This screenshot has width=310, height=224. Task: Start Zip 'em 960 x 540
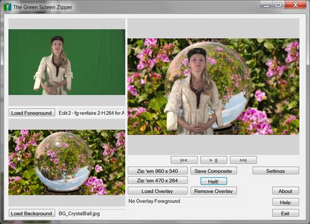click(x=158, y=171)
